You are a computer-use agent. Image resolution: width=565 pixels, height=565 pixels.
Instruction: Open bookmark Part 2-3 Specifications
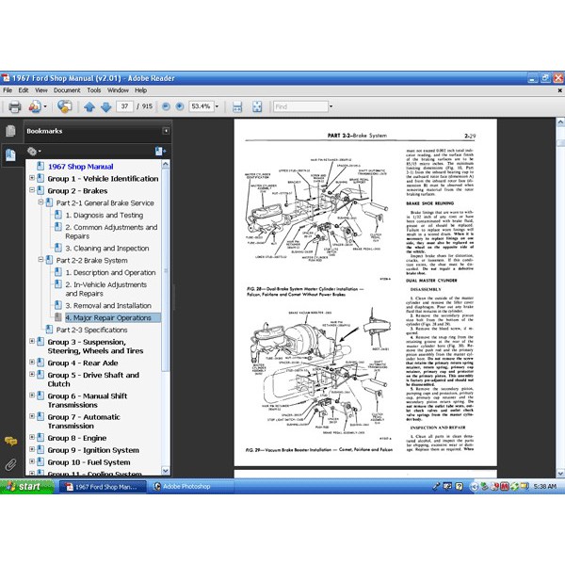coord(91,330)
